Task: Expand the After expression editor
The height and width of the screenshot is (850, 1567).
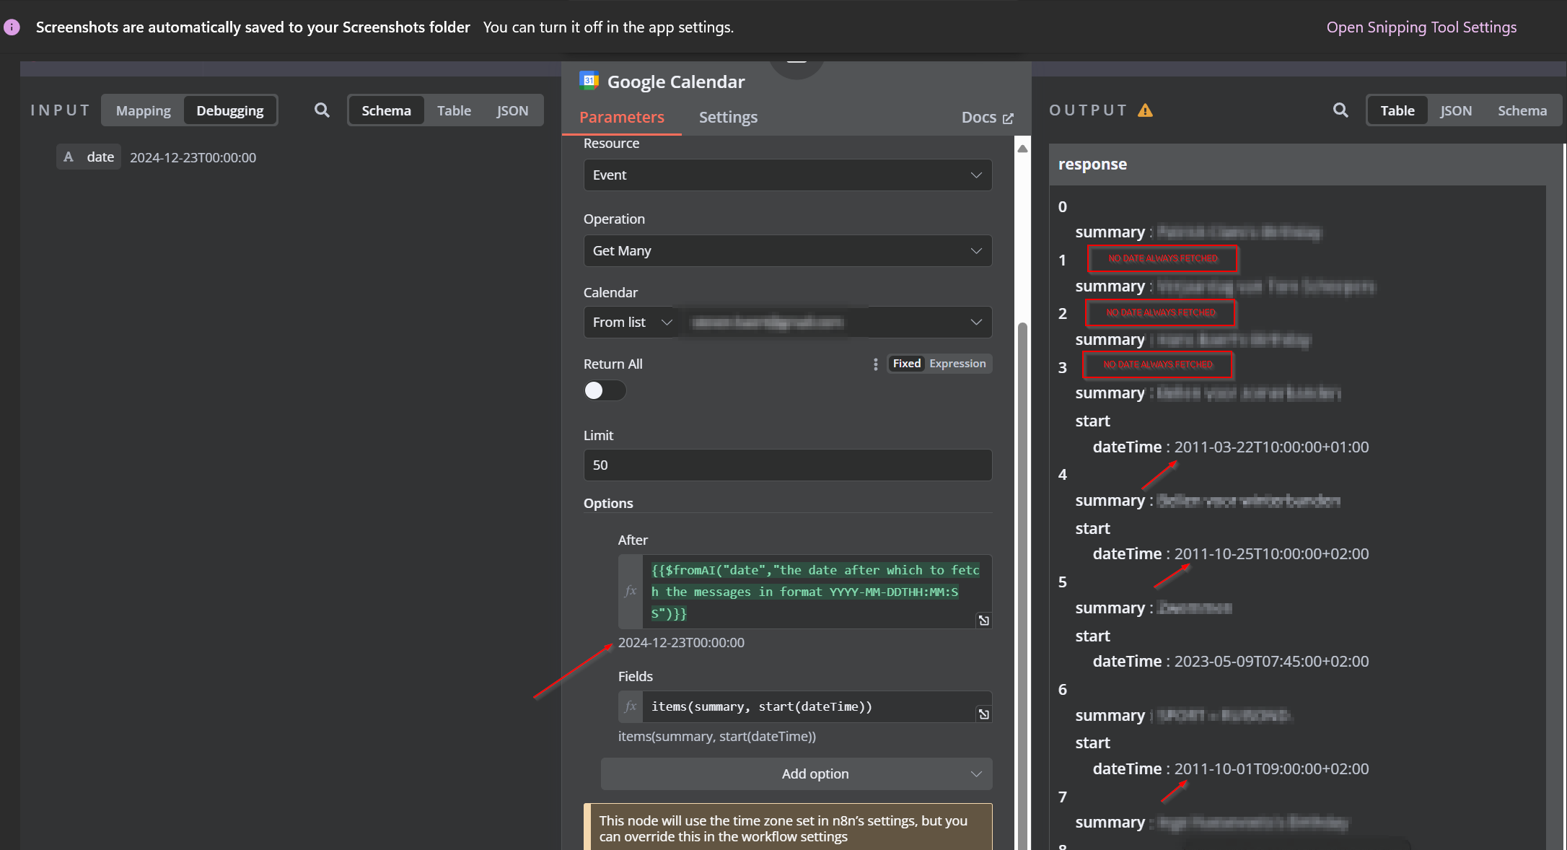Action: [x=983, y=621]
